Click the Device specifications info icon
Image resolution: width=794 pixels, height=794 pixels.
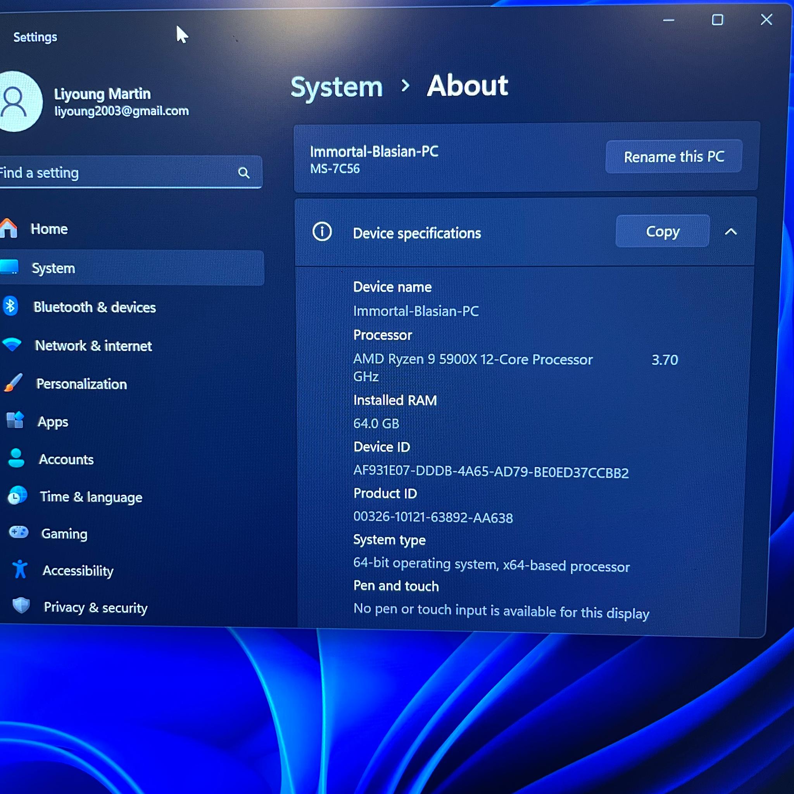pyautogui.click(x=322, y=232)
